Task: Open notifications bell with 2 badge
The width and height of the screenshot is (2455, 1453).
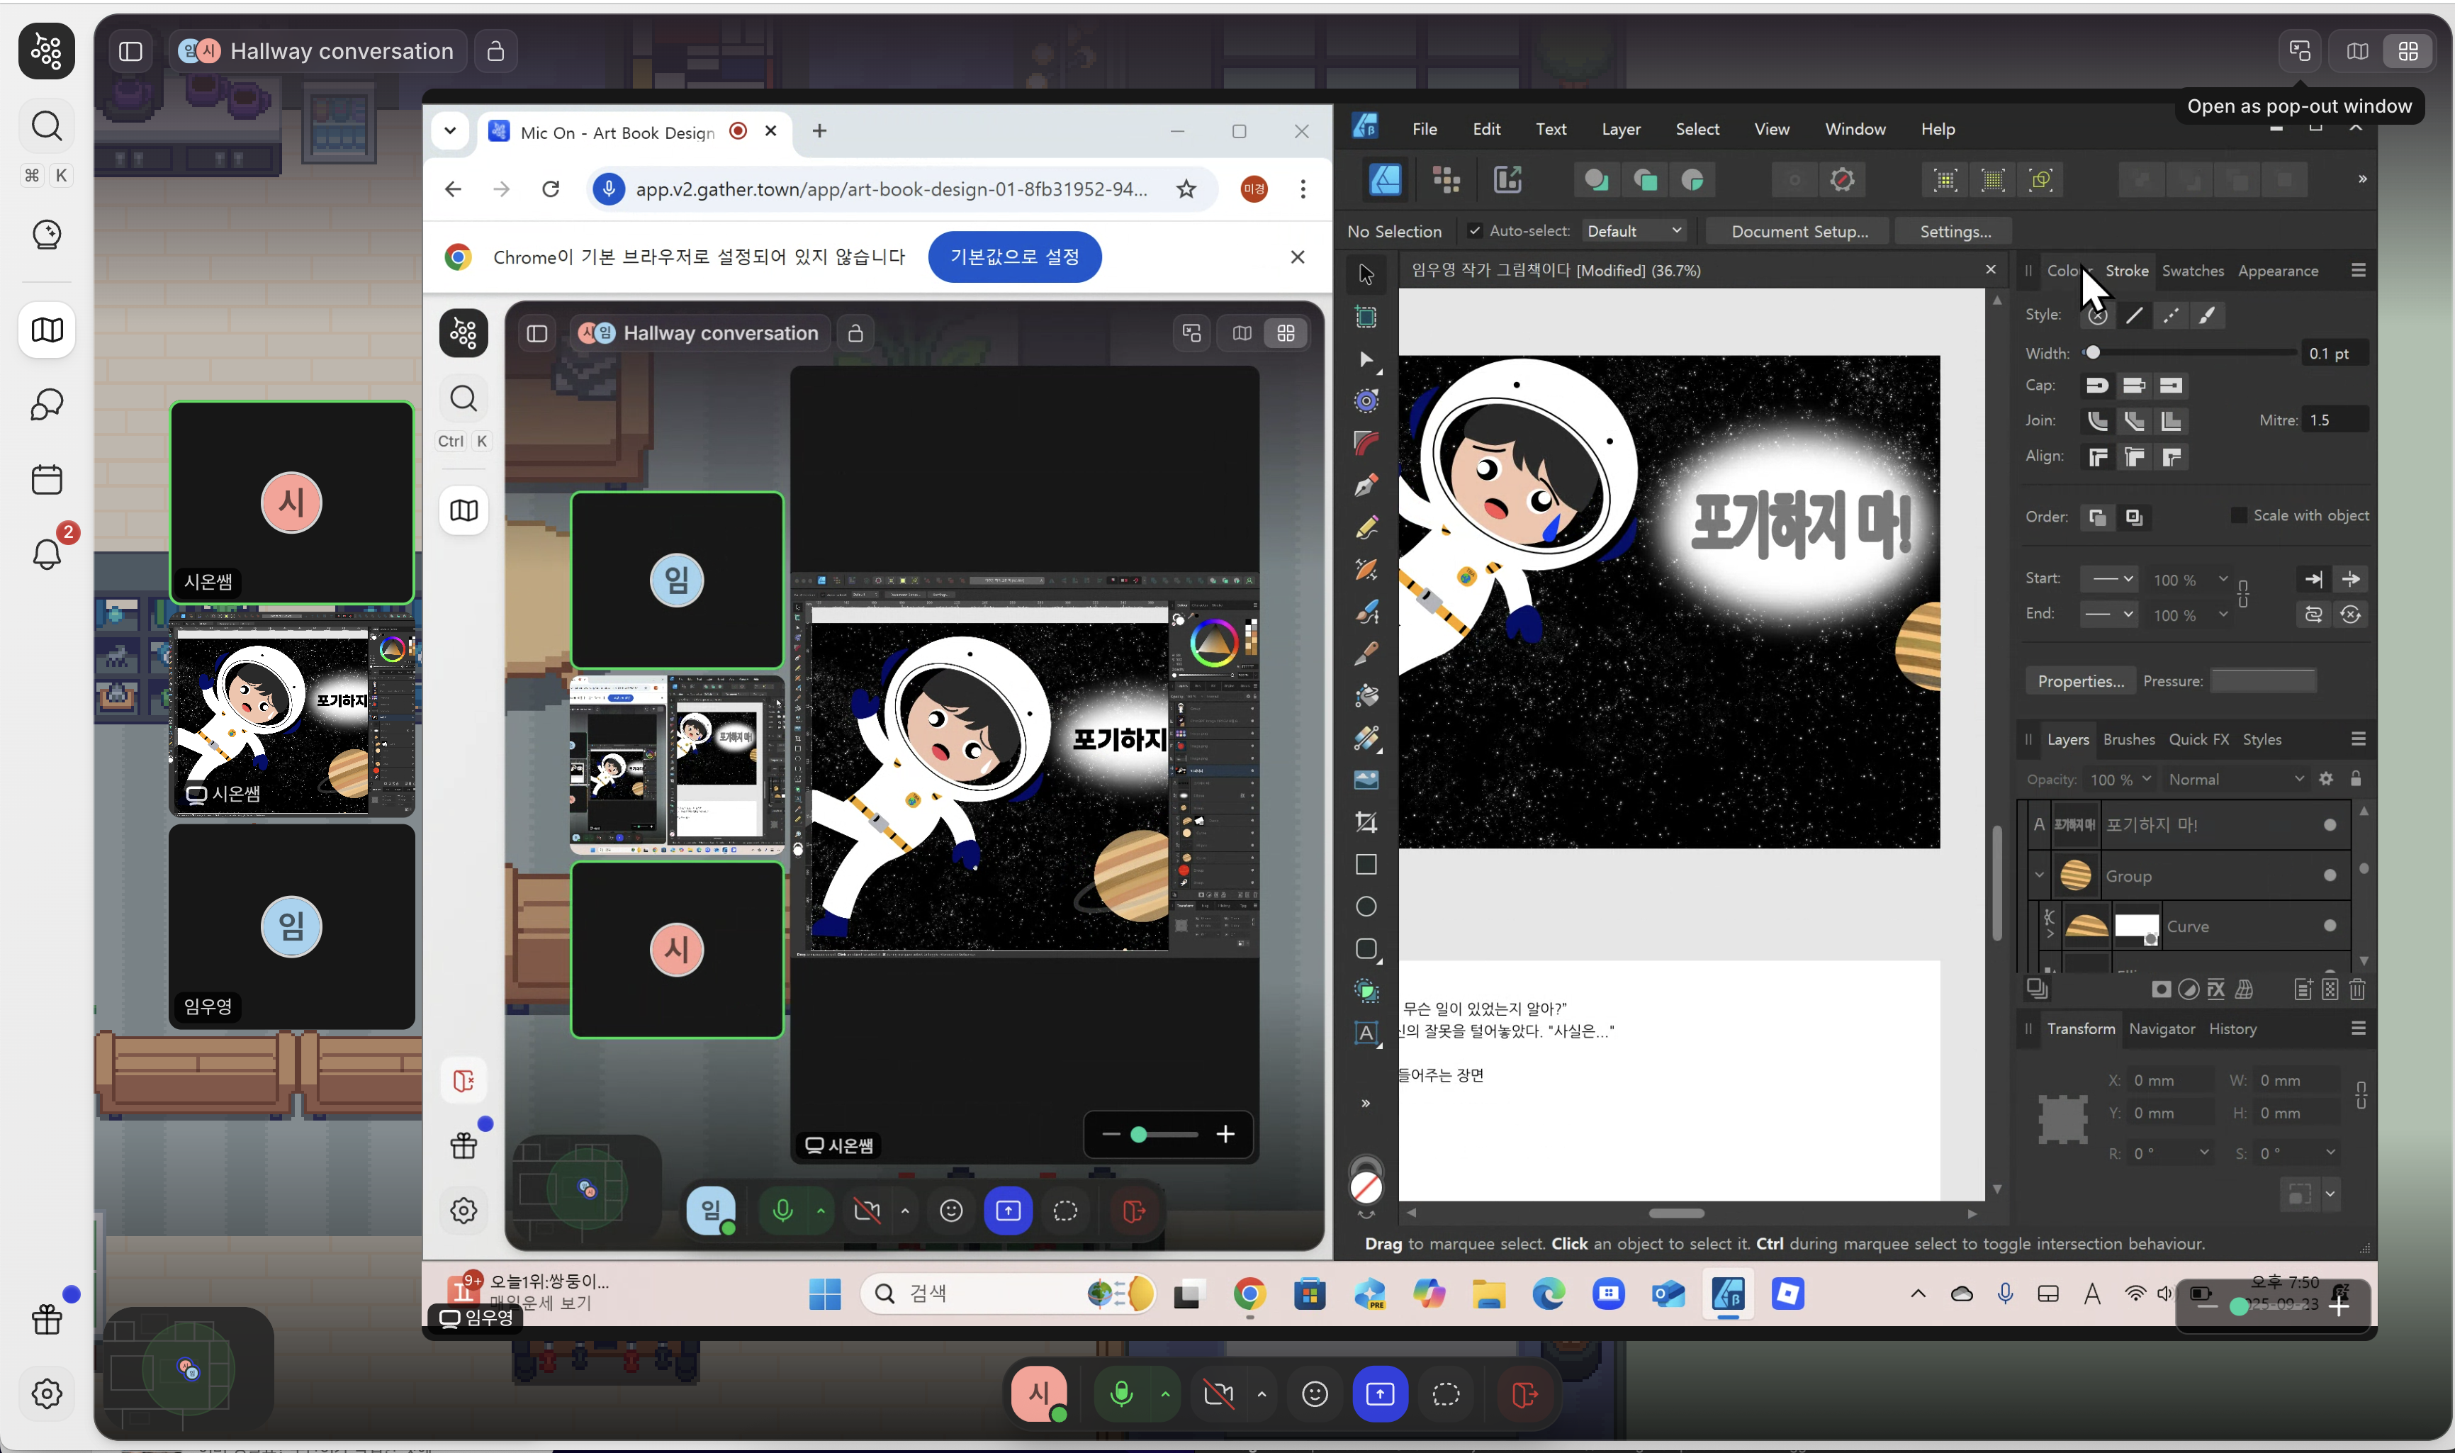Action: (x=47, y=553)
